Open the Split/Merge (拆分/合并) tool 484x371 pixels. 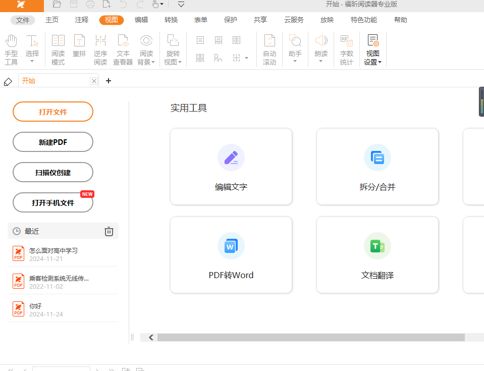[378, 167]
